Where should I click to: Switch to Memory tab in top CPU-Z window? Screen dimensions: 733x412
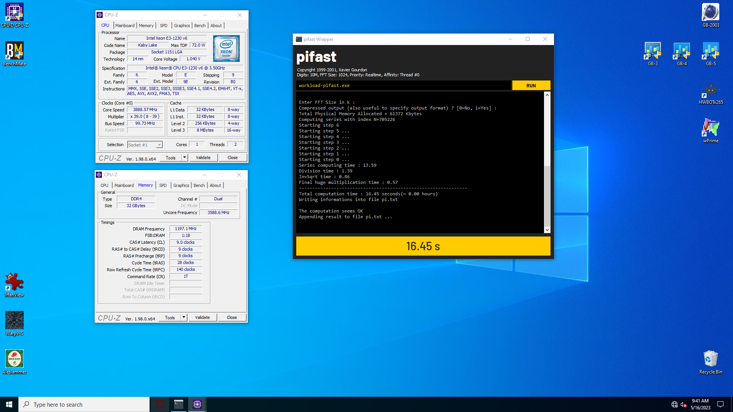[146, 26]
